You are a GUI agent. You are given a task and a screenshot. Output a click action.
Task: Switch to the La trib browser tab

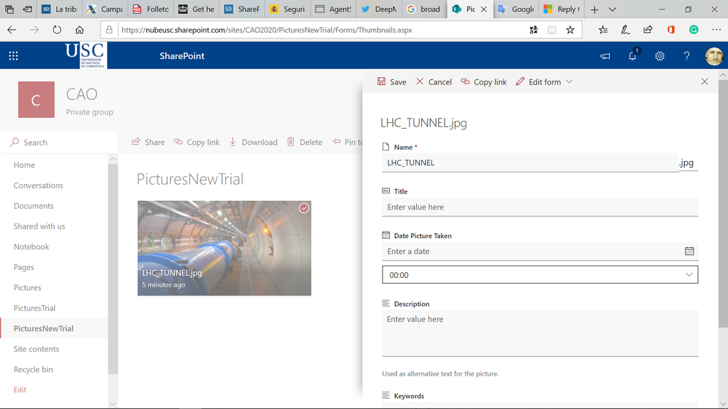[59, 9]
